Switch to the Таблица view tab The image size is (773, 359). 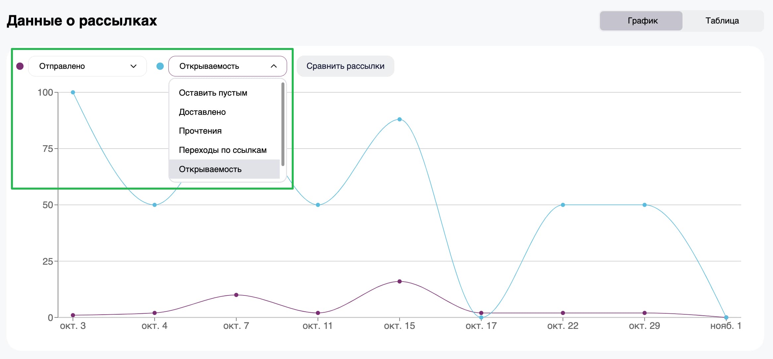(x=722, y=21)
